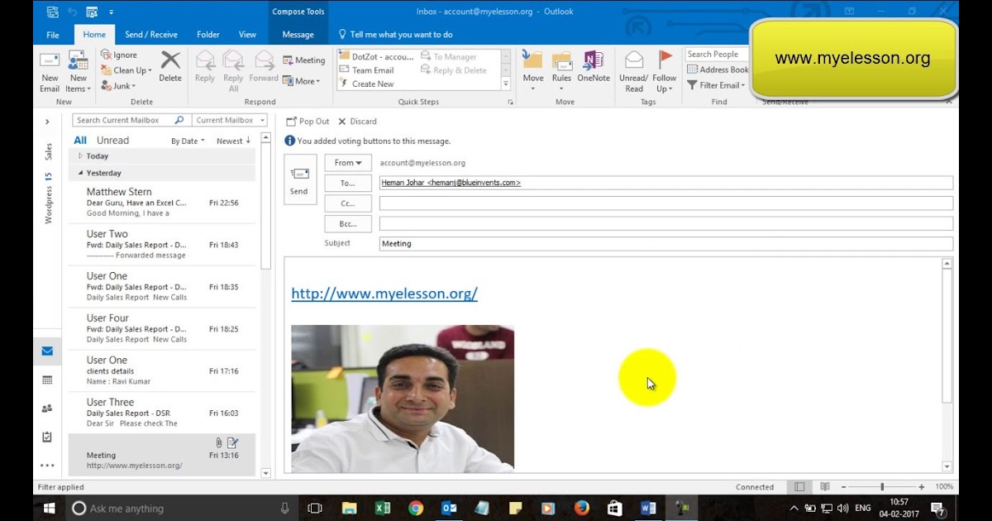Screen dimensions: 992x521
Task: Show only Unread messages
Action: (x=112, y=141)
